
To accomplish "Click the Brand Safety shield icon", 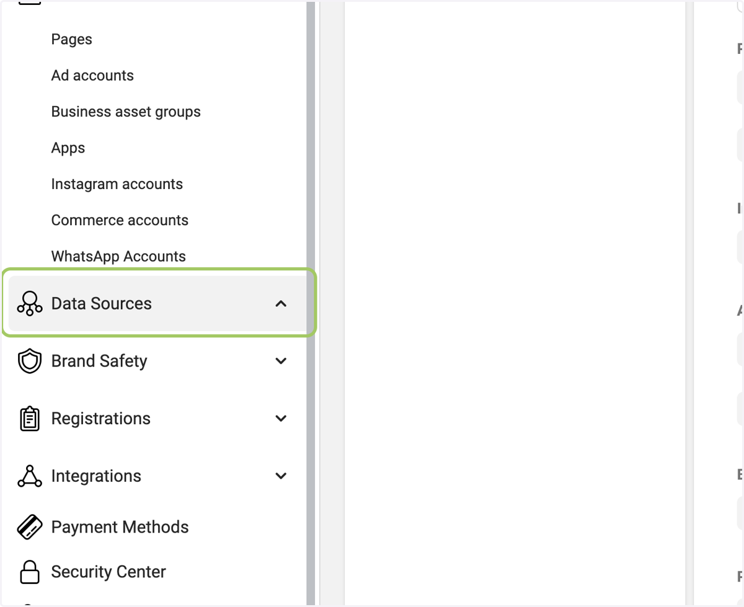I will coord(30,361).
